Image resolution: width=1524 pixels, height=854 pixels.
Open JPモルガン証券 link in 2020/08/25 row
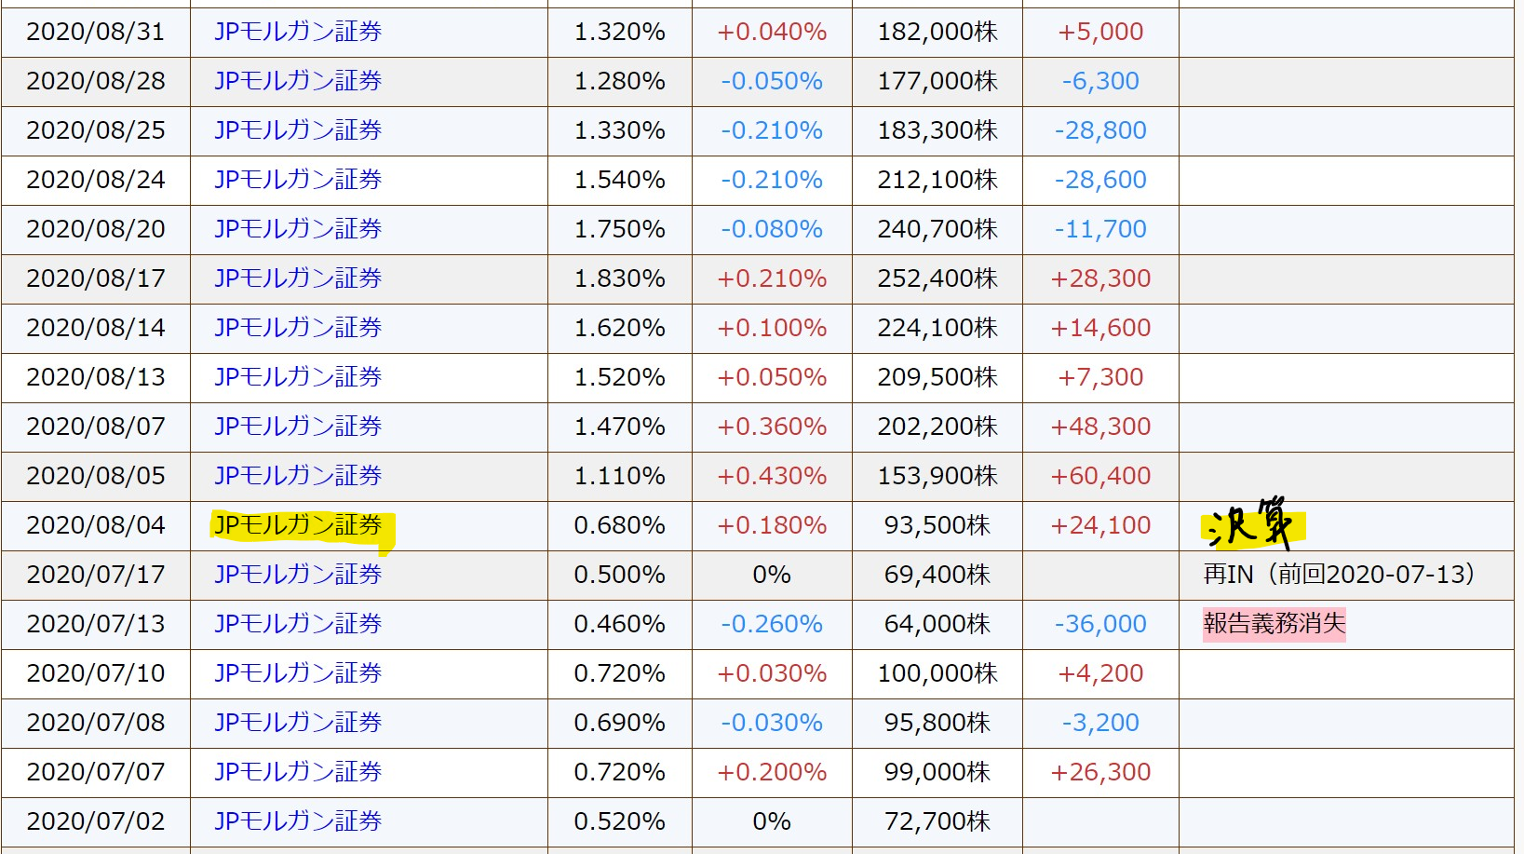[x=298, y=130]
